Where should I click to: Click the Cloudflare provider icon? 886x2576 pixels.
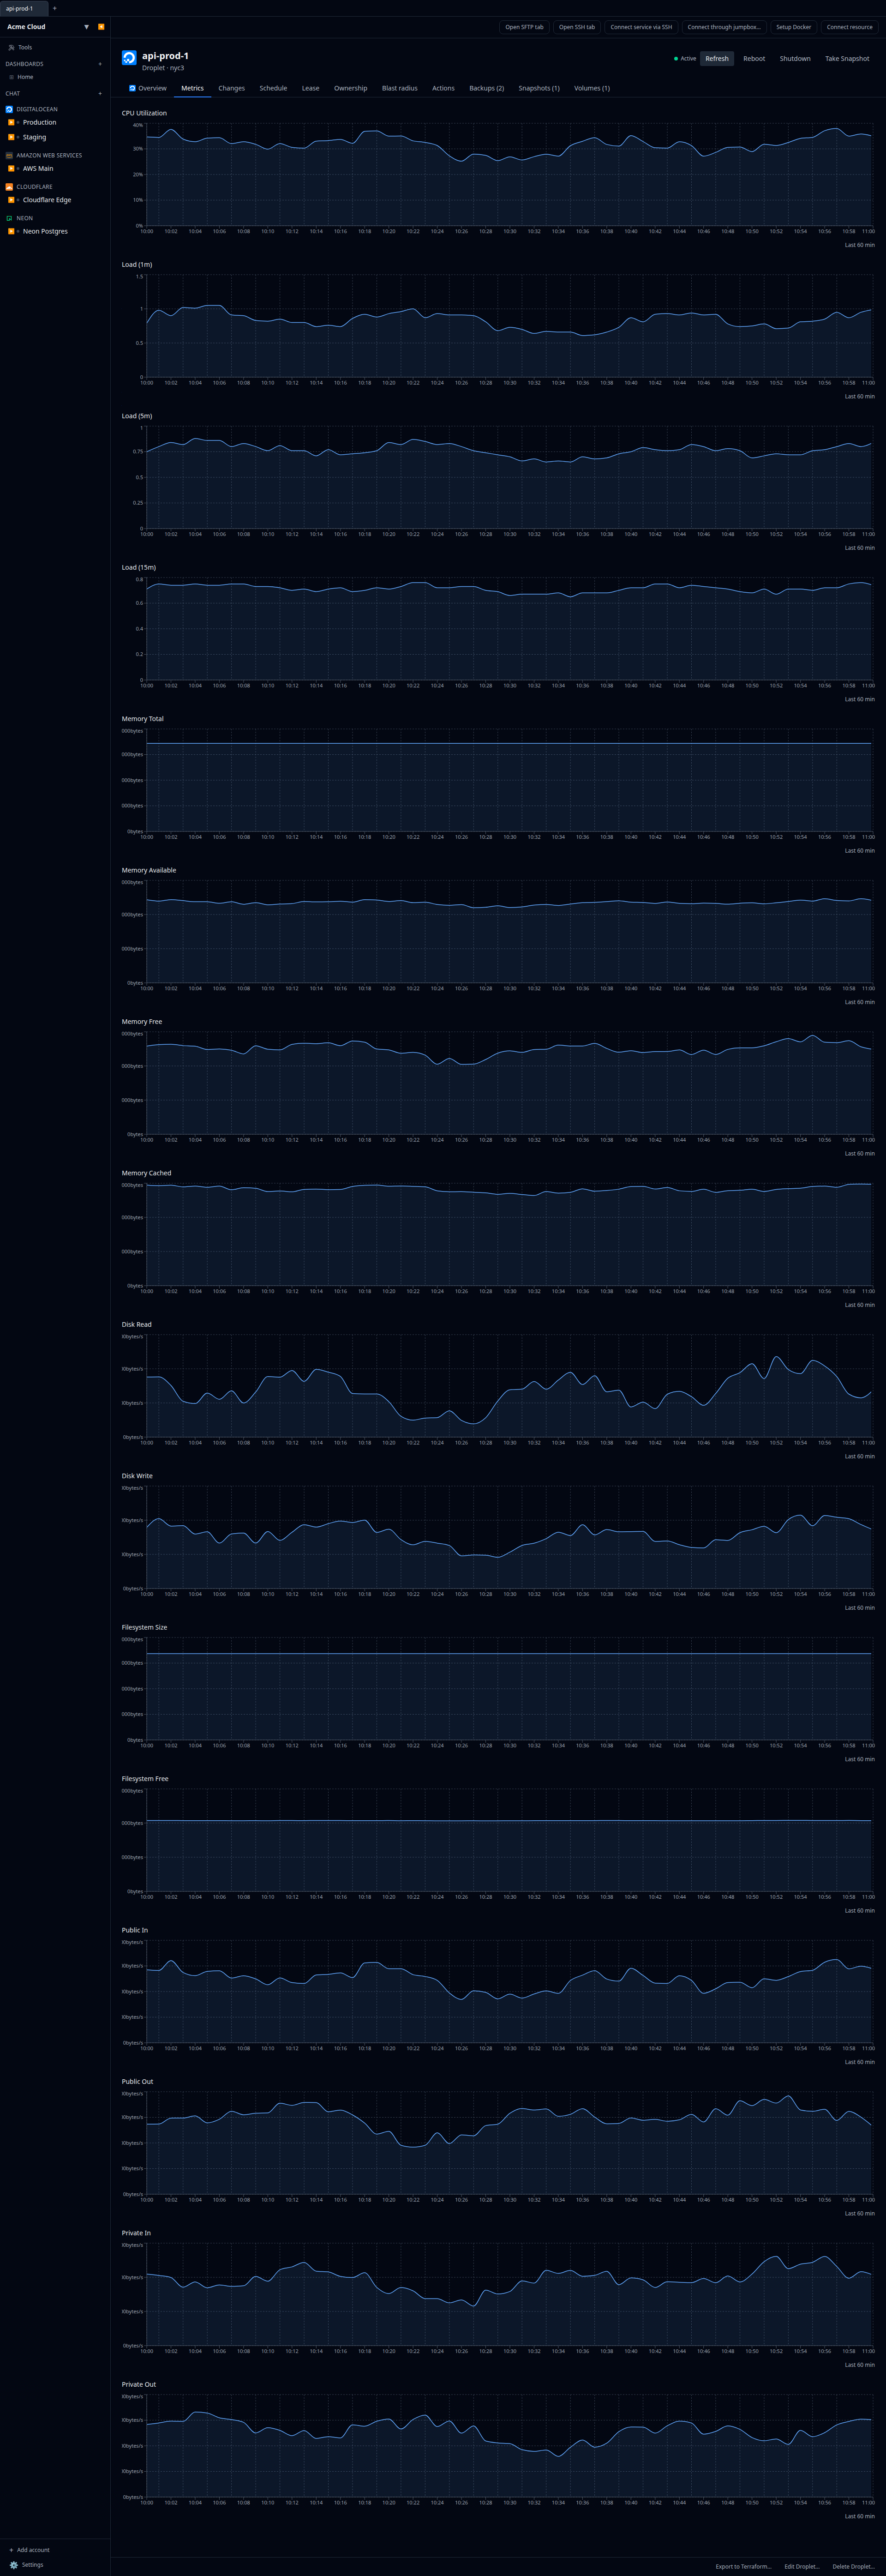click(9, 187)
